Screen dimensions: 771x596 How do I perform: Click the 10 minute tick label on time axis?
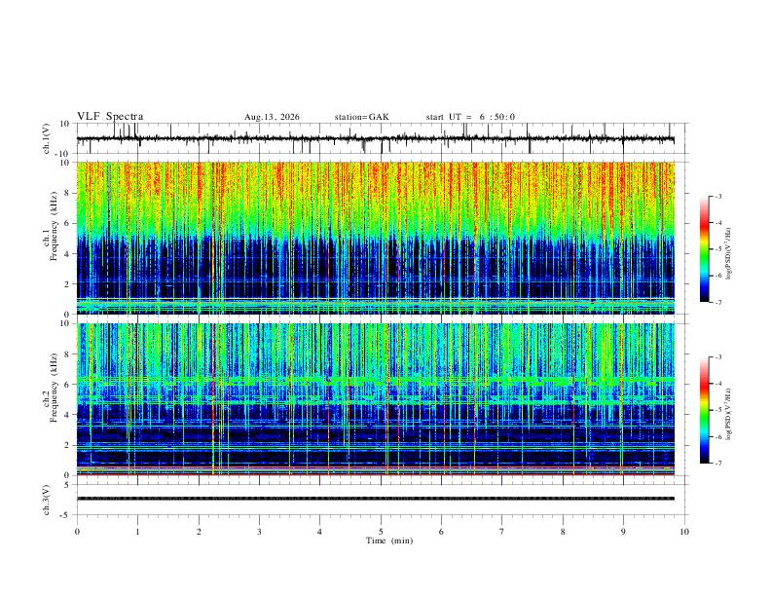click(x=684, y=532)
